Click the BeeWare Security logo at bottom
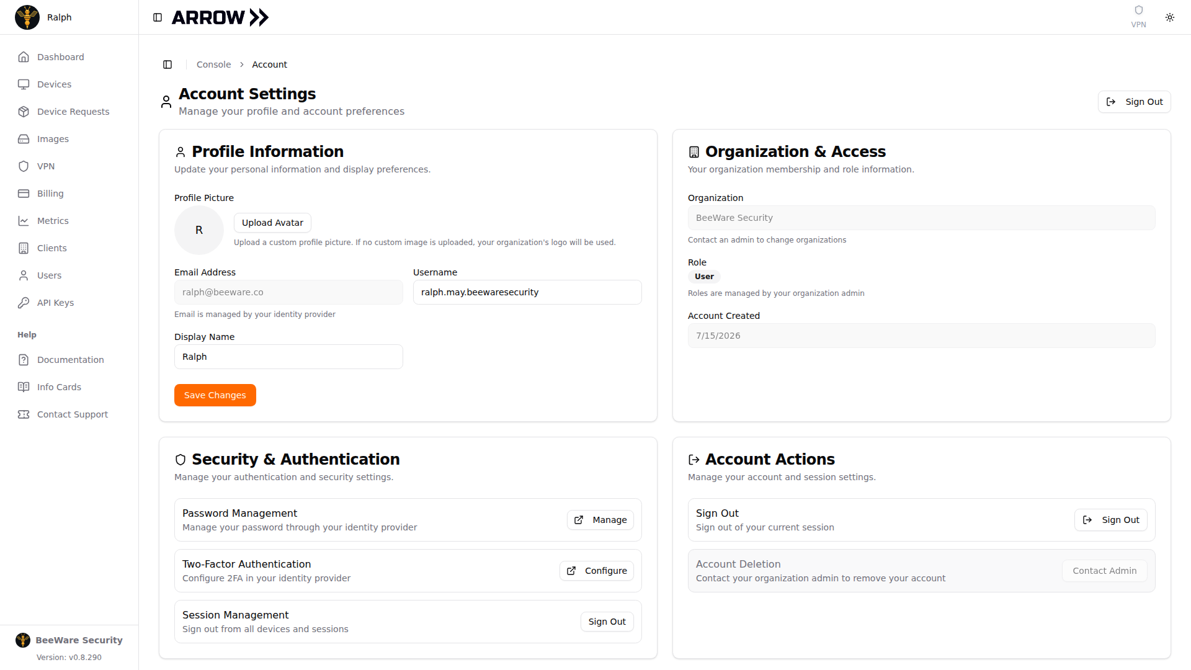Screen dimensions: 1191x670 [x=23, y=640]
